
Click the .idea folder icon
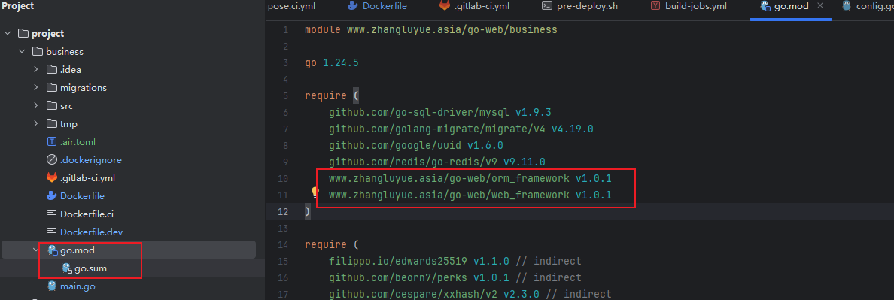tap(52, 70)
